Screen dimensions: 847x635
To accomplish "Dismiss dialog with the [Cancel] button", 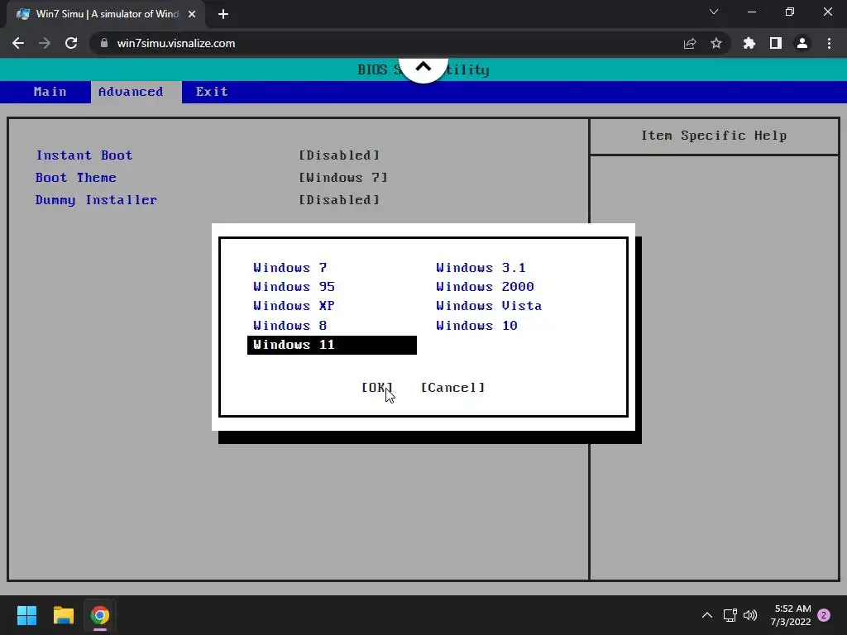I will [452, 388].
